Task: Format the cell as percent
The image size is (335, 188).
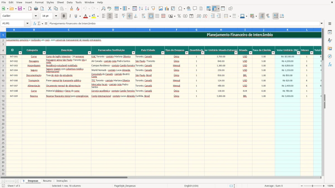Action: 179,16
